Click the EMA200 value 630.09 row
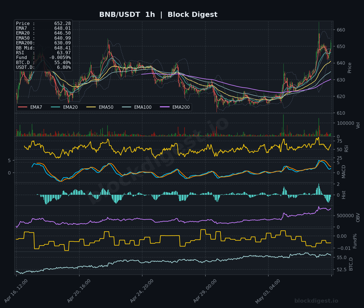Screen dimensions: 364x308 (43, 43)
